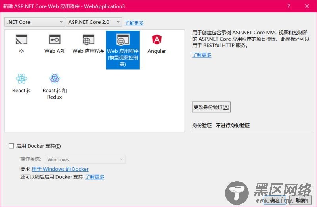Viewport: 317px width, 207px height.
Task: Select Web 应用程序 (模型视图控制器) template
Action: point(123,50)
